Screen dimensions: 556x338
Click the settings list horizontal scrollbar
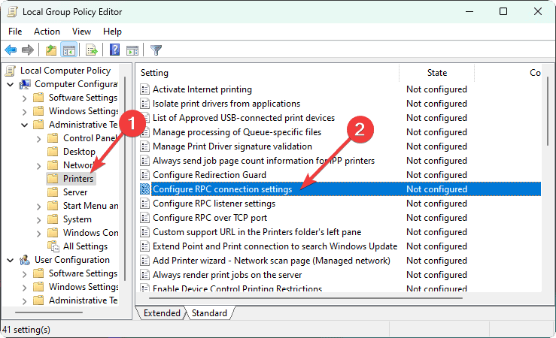(305, 298)
